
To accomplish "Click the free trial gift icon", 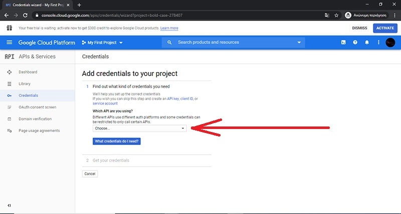I will point(10,28).
